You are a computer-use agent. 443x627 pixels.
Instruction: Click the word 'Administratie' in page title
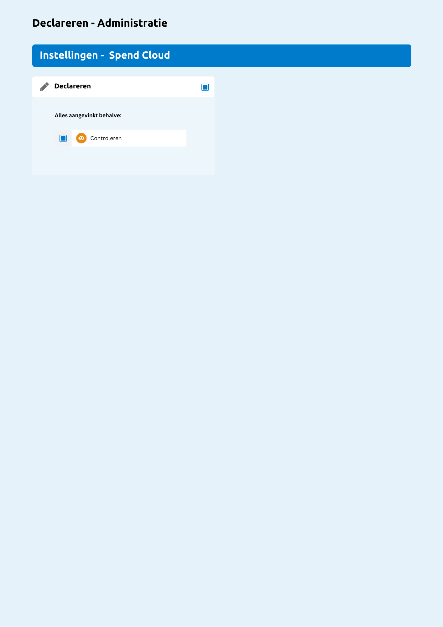coord(132,23)
